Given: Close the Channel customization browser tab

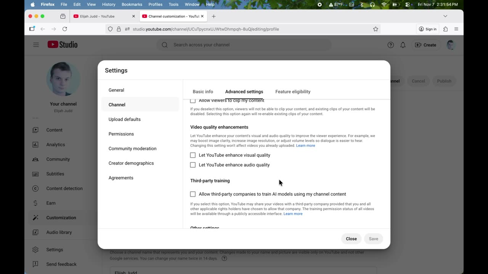Looking at the screenshot, I should coord(202,16).
